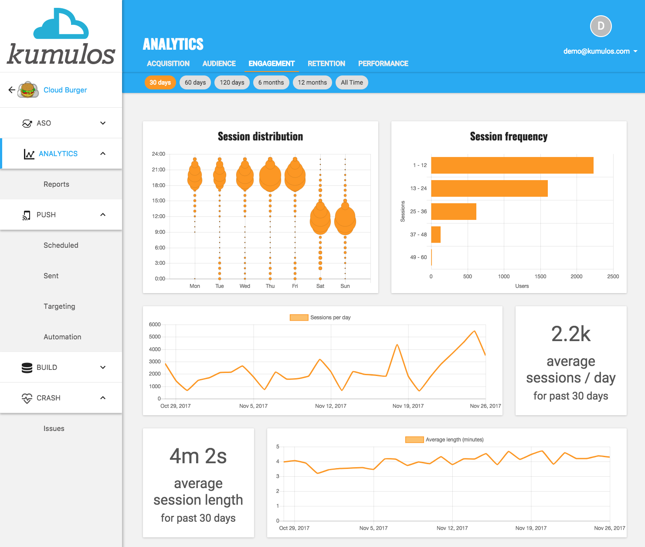Select the 12 months range
645x547 pixels.
312,82
